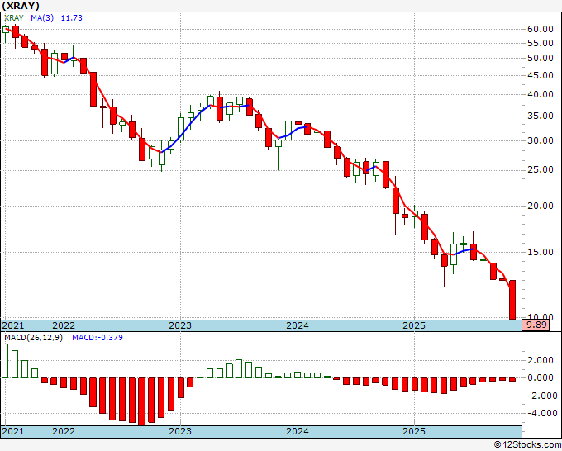Viewport: 562px width, 451px height.
Task: Click the 2022 label on MACD timeline
Action: click(x=64, y=431)
